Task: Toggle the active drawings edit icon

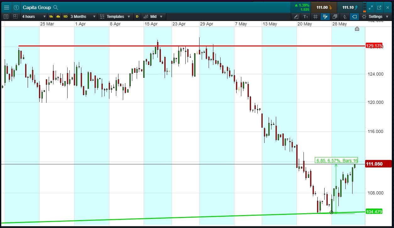Action: point(325,16)
